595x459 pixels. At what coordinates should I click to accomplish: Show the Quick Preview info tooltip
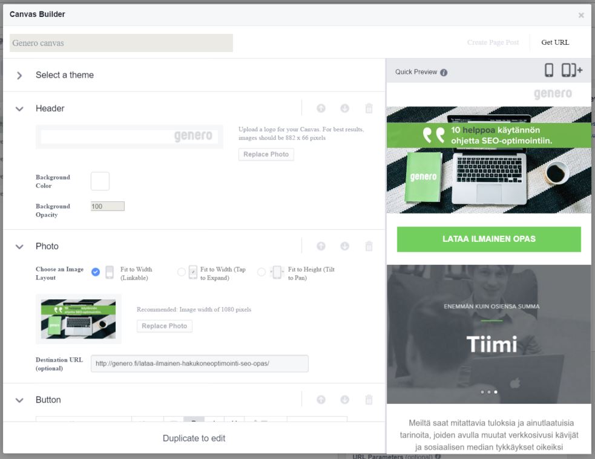(x=444, y=73)
